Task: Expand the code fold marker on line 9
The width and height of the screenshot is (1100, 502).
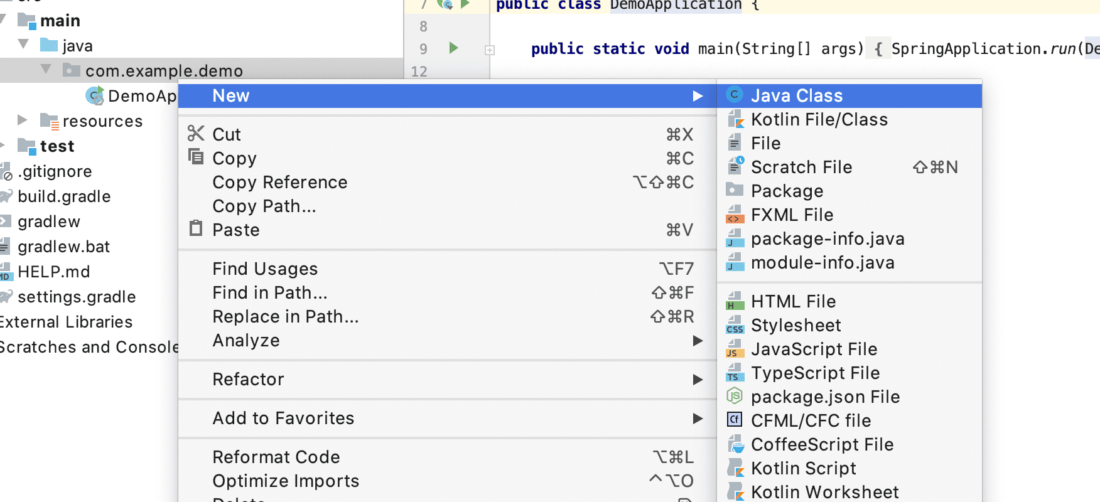Action: (490, 50)
